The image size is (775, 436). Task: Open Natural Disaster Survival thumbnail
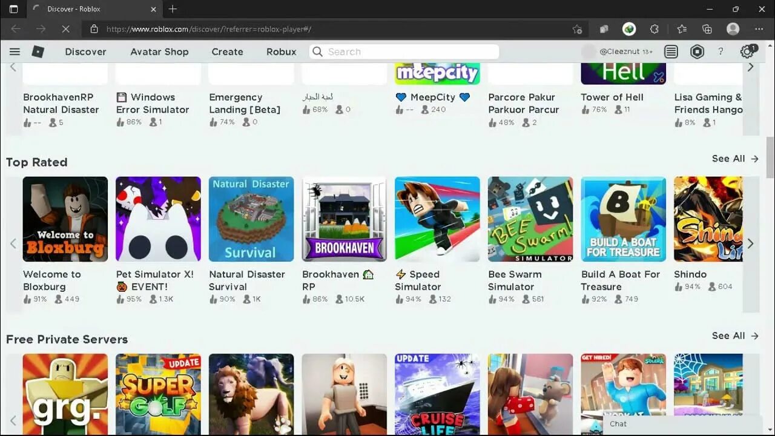coord(251,219)
